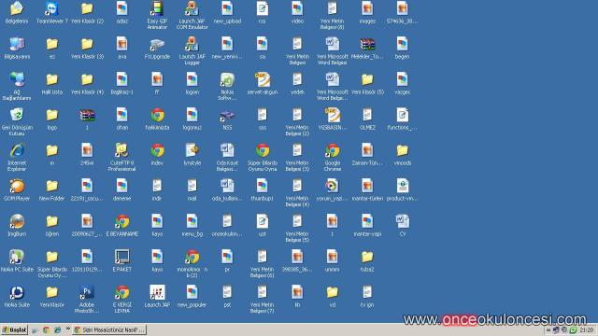Select the E BEYANNAME Chrome shortcut

122,225
